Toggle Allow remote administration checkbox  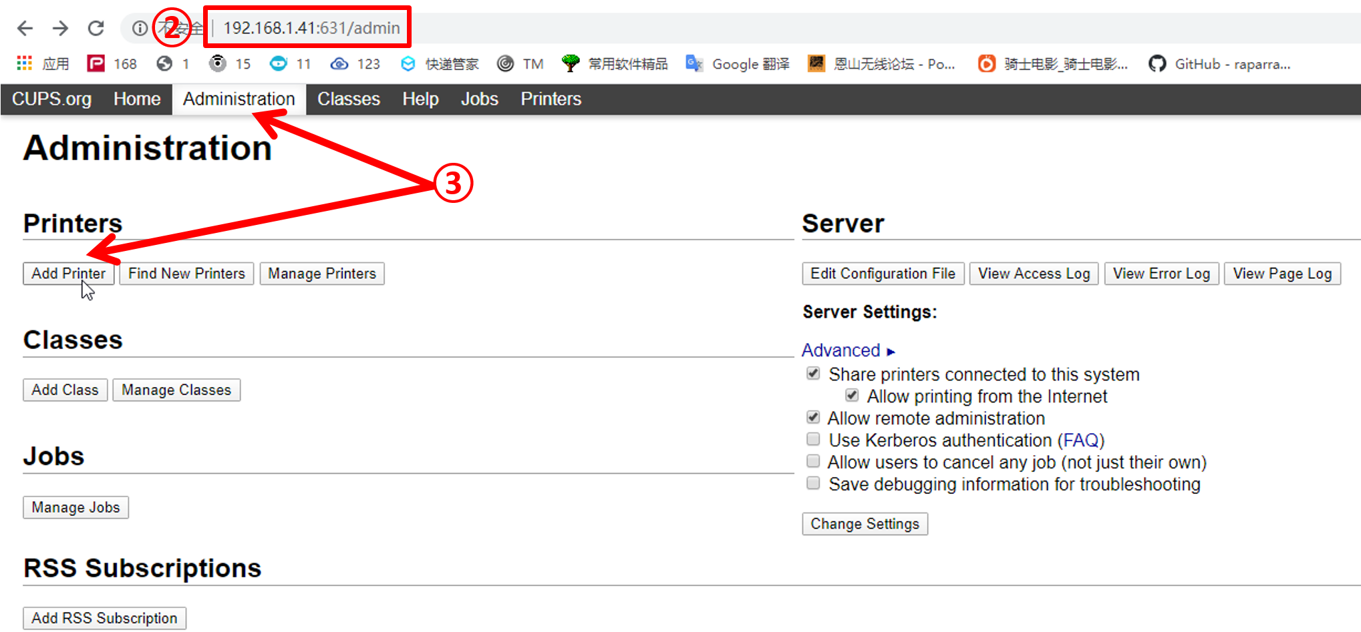click(x=813, y=417)
